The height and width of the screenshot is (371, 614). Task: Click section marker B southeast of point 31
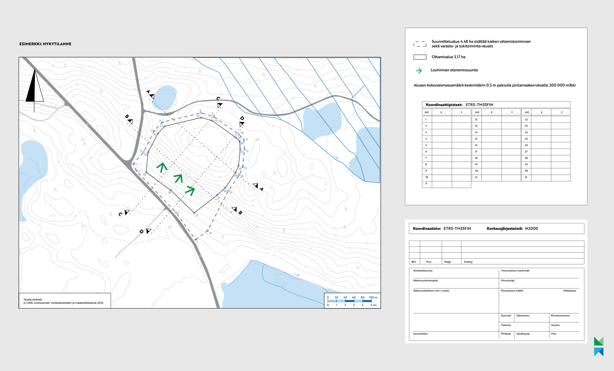pos(237,211)
